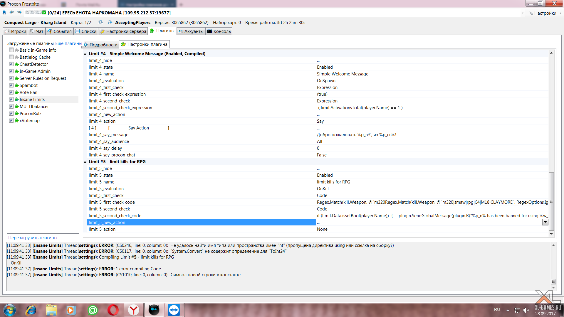Open the limit_5_new_action dropdown arrow

[x=545, y=222]
